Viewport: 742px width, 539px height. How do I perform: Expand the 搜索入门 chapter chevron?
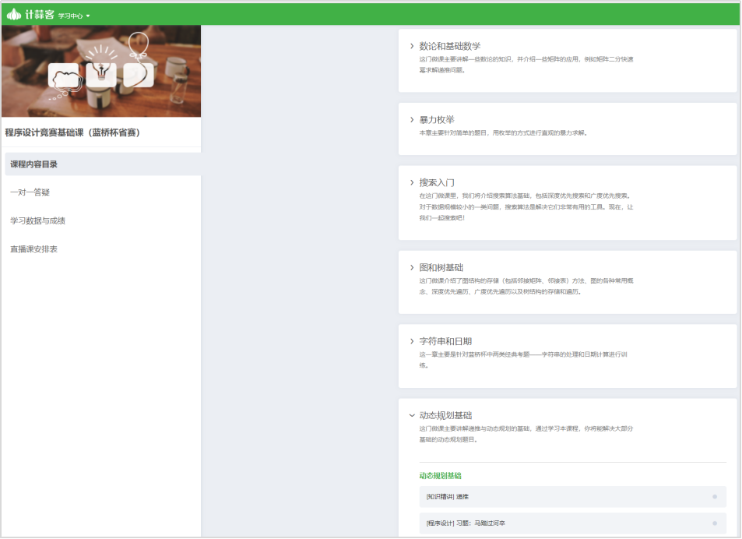412,182
